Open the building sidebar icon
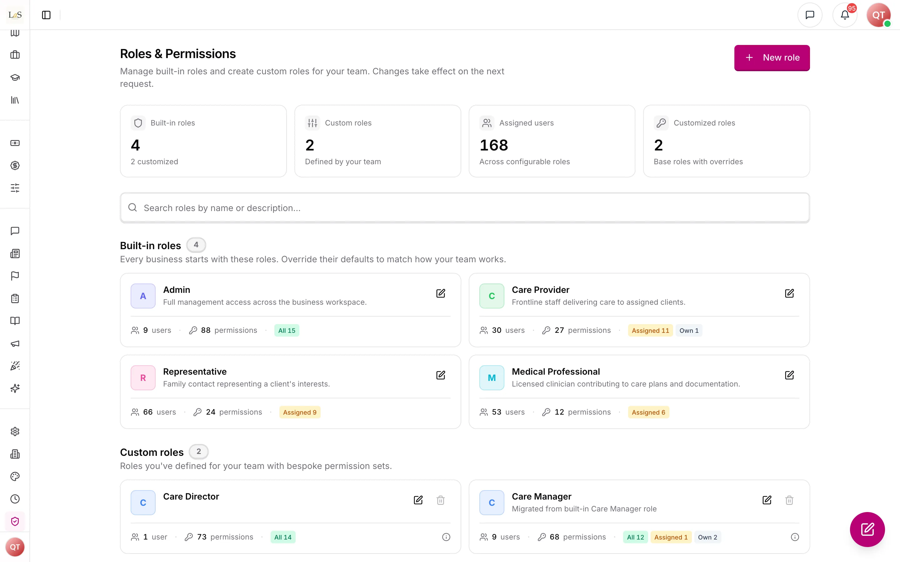 click(15, 454)
